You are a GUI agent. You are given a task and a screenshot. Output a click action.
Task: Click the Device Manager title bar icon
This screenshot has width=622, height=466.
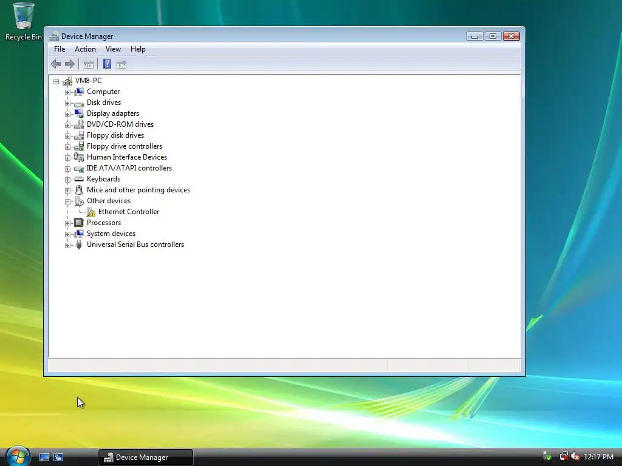tap(54, 36)
